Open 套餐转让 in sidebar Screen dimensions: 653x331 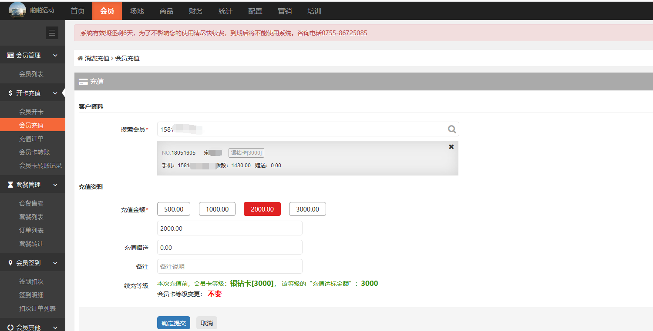click(x=31, y=244)
